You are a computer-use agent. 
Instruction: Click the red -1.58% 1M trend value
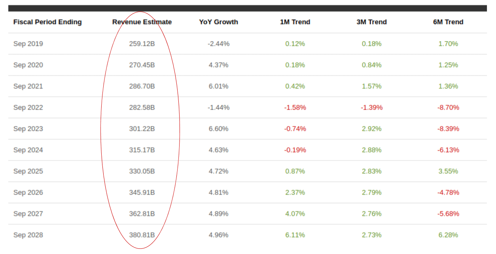(295, 108)
